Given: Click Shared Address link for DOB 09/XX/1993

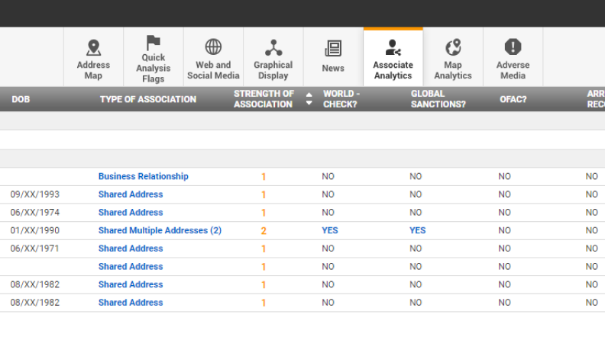Looking at the screenshot, I should pos(131,194).
